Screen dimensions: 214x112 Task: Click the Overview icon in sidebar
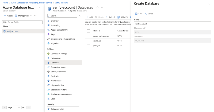click(48, 21)
